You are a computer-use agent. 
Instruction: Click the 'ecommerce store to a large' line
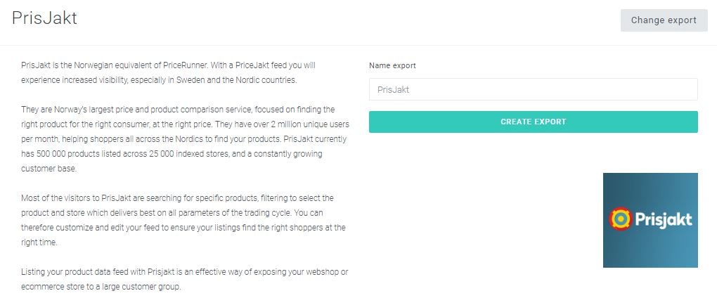101,287
